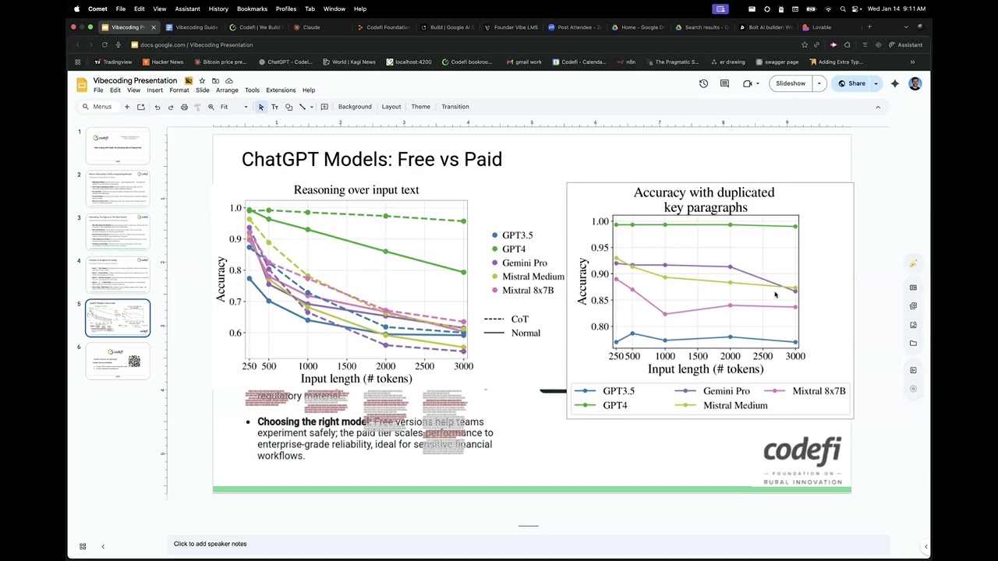Click the Theme button
This screenshot has height=561, width=998.
pyautogui.click(x=420, y=107)
